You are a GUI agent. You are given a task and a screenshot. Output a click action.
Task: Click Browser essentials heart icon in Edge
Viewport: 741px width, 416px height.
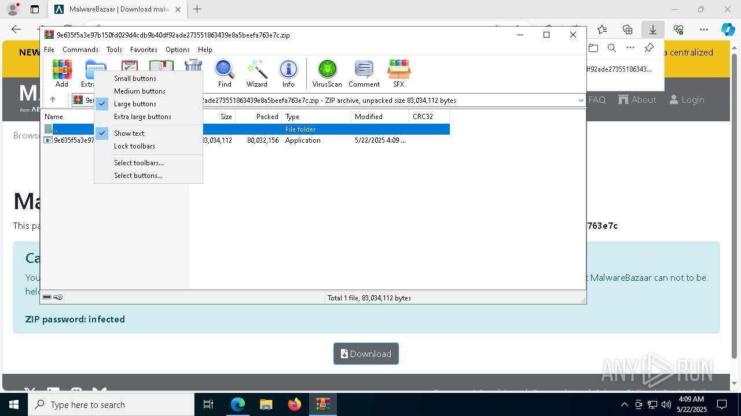click(678, 29)
